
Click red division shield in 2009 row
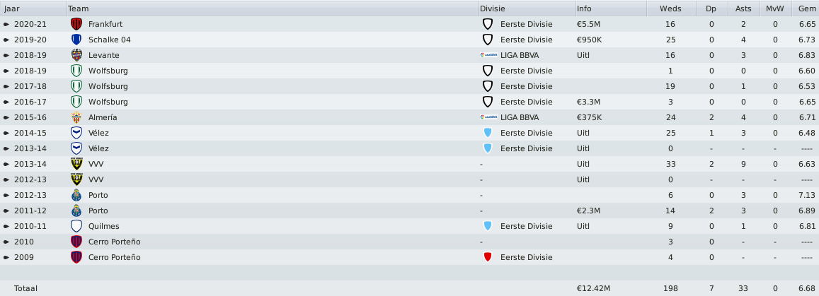click(487, 257)
